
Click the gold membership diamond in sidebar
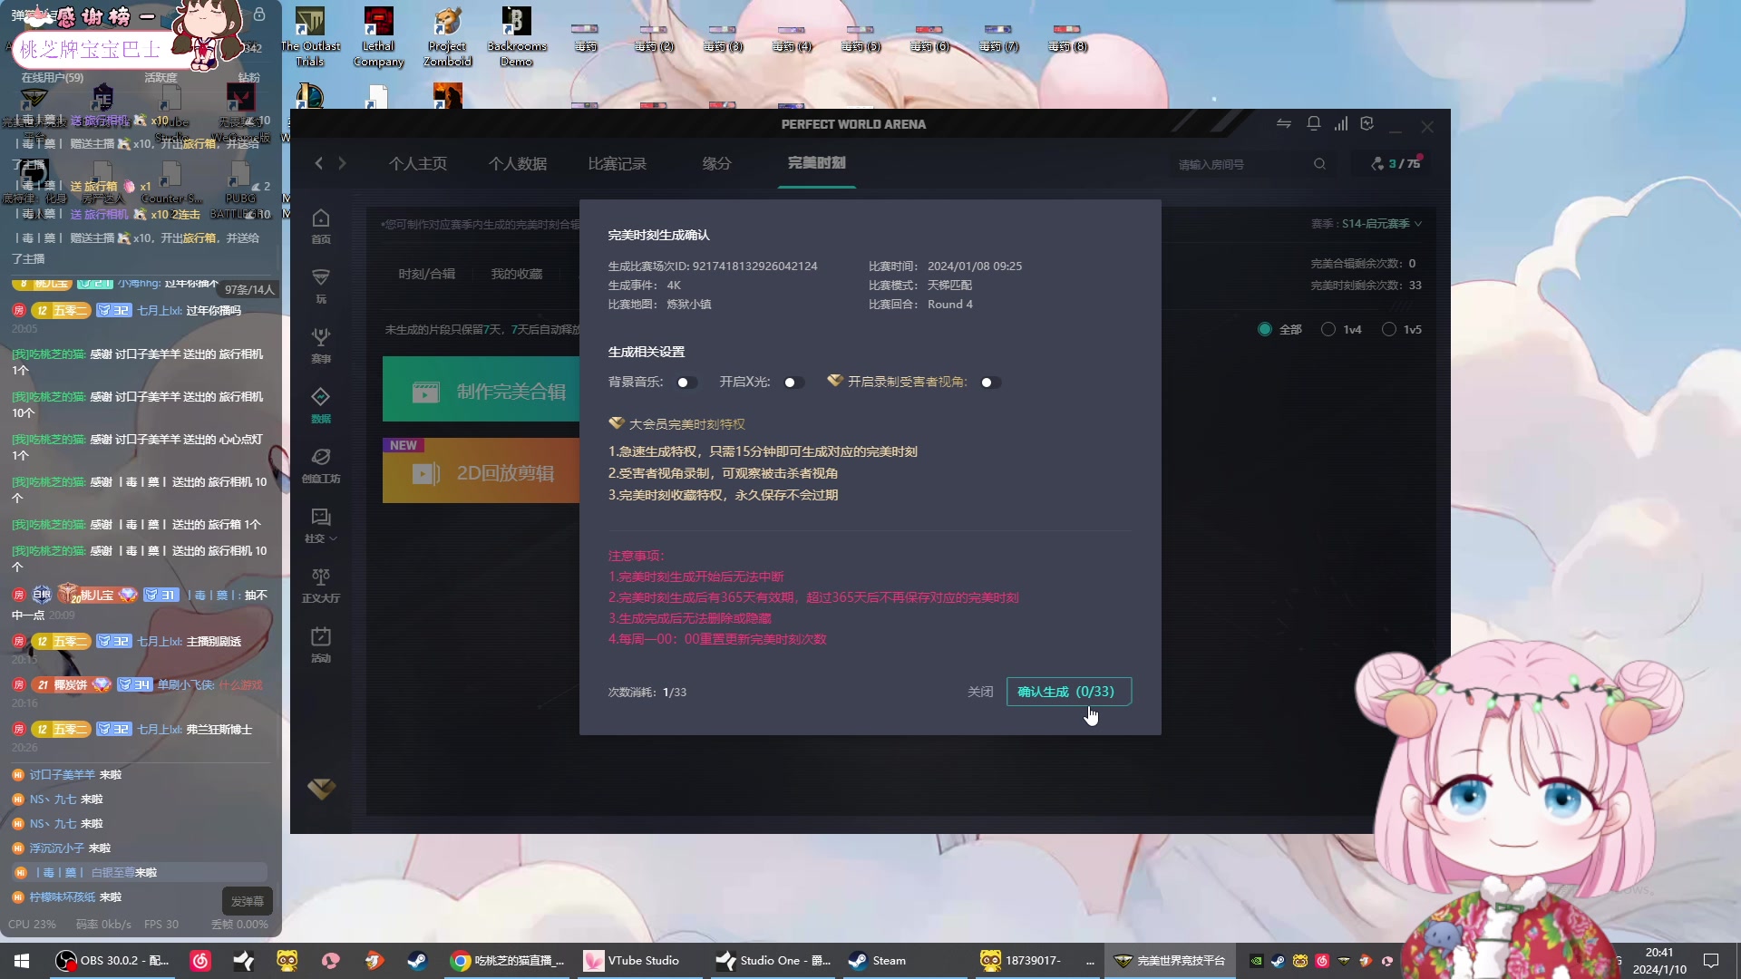click(x=321, y=789)
